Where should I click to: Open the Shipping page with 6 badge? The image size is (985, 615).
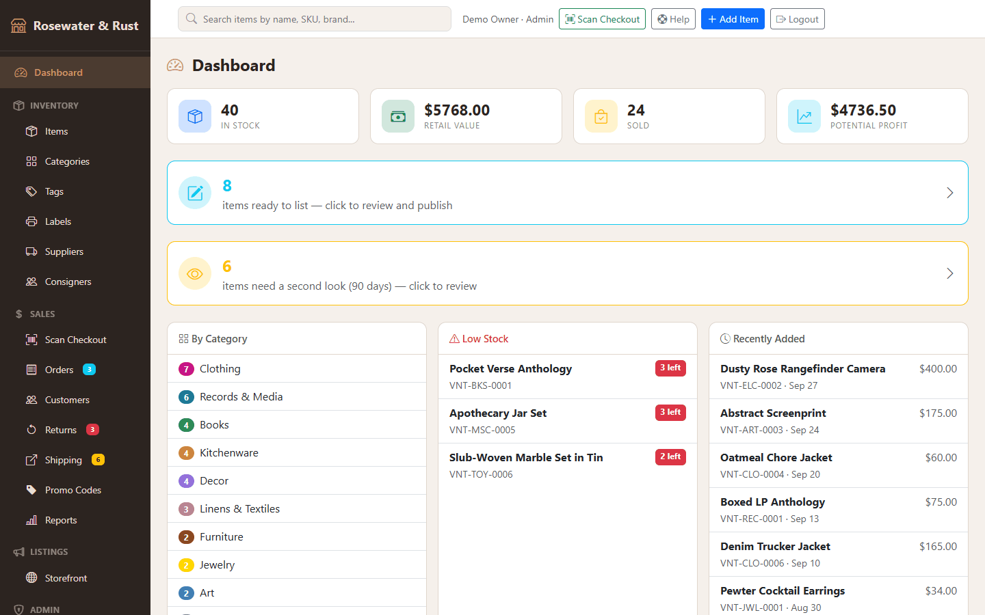[75, 460]
